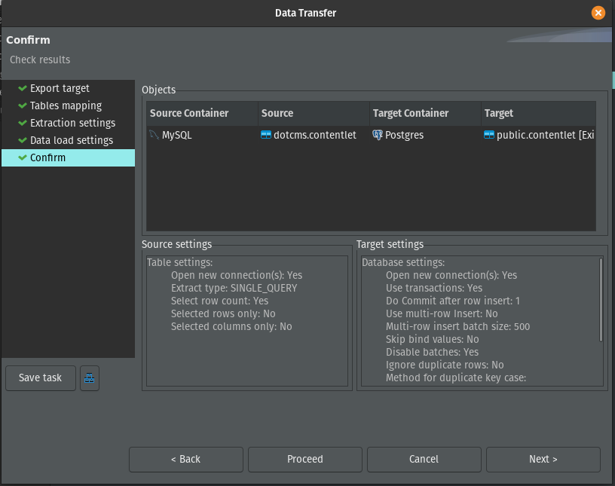Screen dimensions: 615x486
Task: Click the green checkmark next to Tables mapping
Action: (23, 105)
